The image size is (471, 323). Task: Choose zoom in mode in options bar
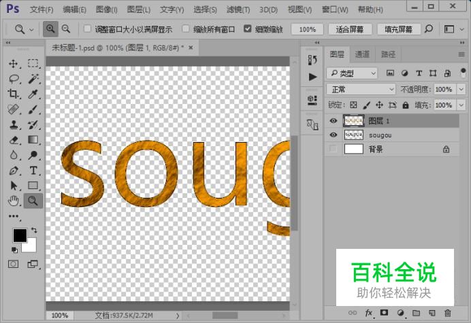[50, 29]
